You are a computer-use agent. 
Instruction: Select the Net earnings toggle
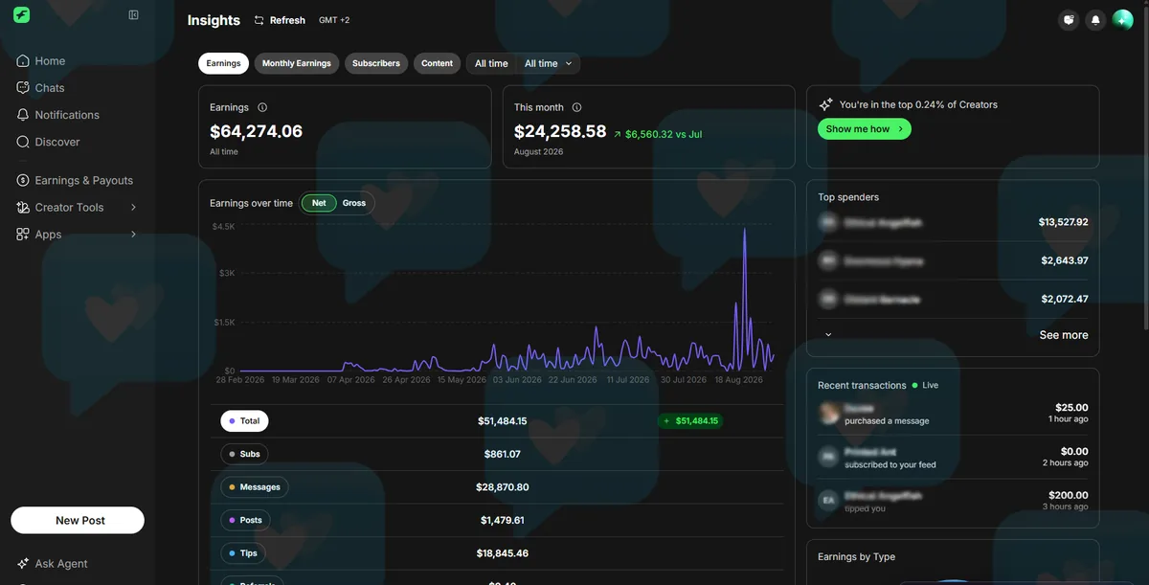(x=319, y=203)
